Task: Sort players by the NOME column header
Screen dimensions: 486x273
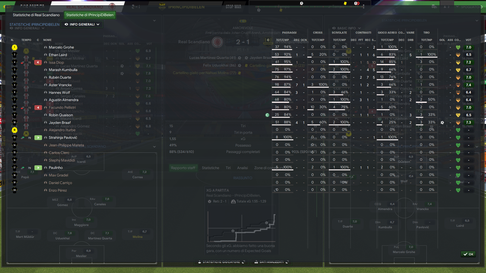Action: tap(47, 40)
